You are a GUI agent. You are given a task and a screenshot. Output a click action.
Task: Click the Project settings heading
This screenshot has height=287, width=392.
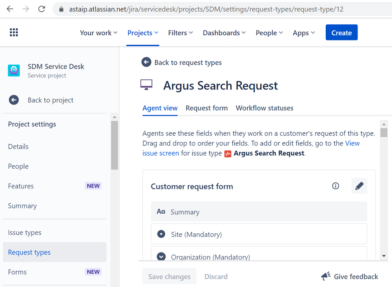(32, 124)
